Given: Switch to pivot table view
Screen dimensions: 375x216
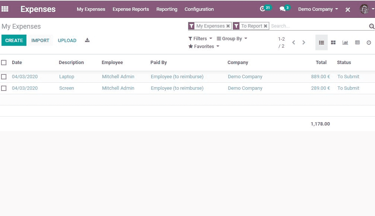Looking at the screenshot, I should (357, 42).
